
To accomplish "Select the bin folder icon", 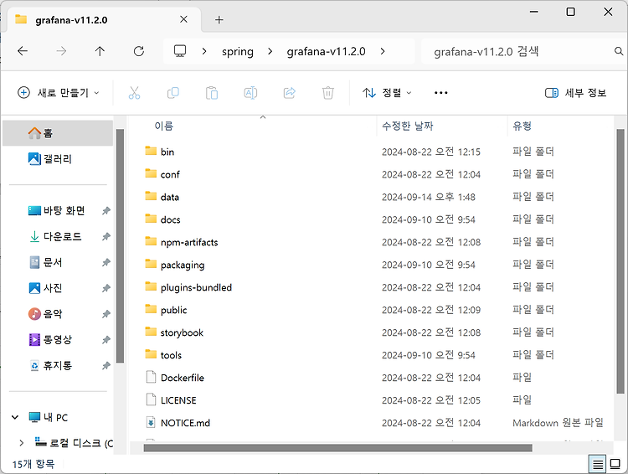I will [x=151, y=151].
